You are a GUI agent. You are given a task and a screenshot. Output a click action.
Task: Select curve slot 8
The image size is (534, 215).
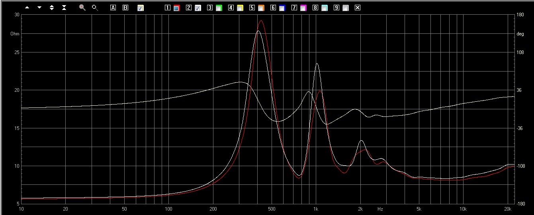(x=315, y=8)
